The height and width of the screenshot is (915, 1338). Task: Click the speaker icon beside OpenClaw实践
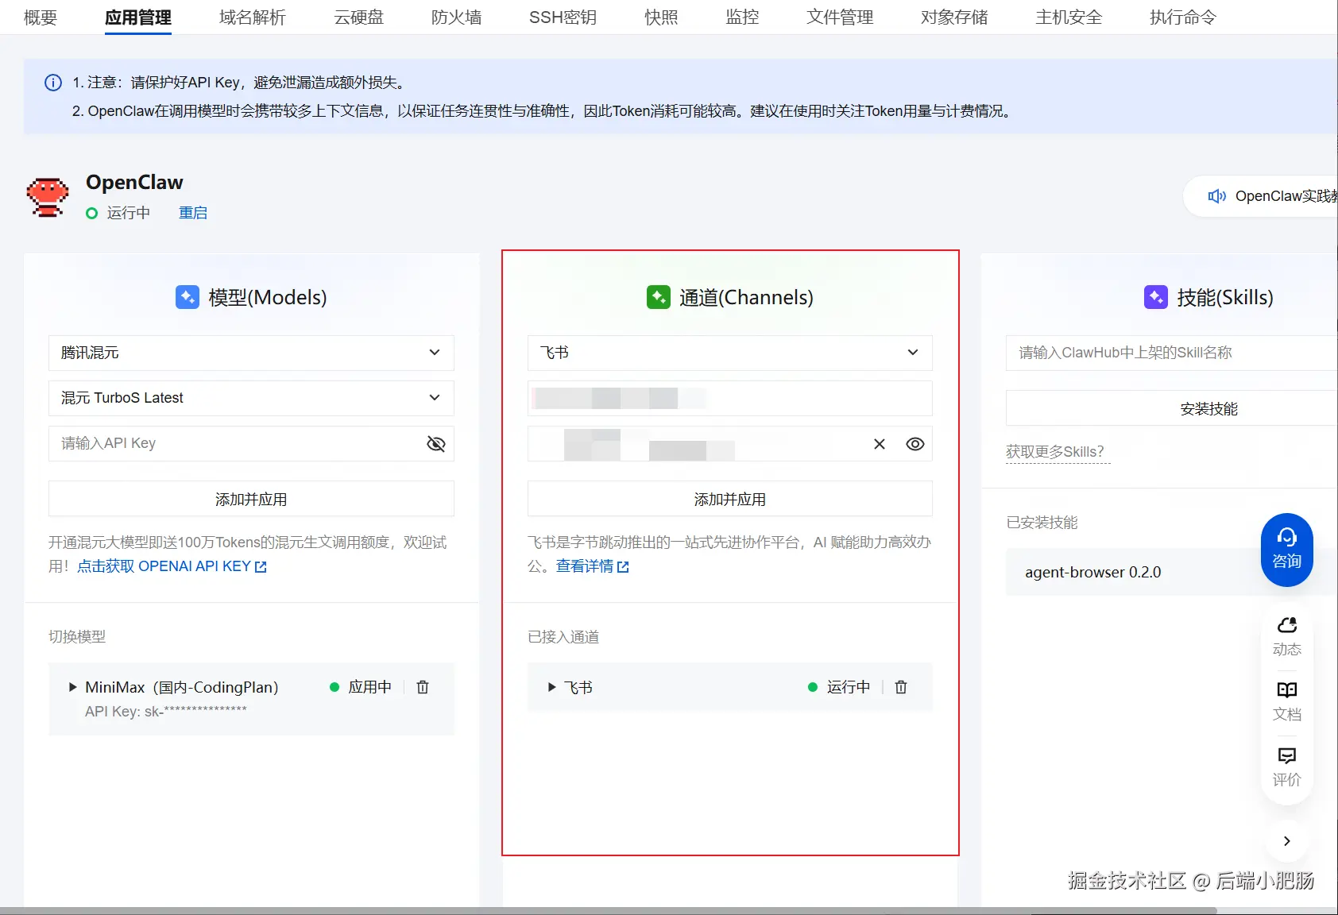(1216, 196)
